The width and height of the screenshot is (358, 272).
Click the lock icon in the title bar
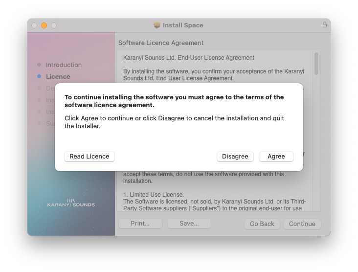(324, 24)
